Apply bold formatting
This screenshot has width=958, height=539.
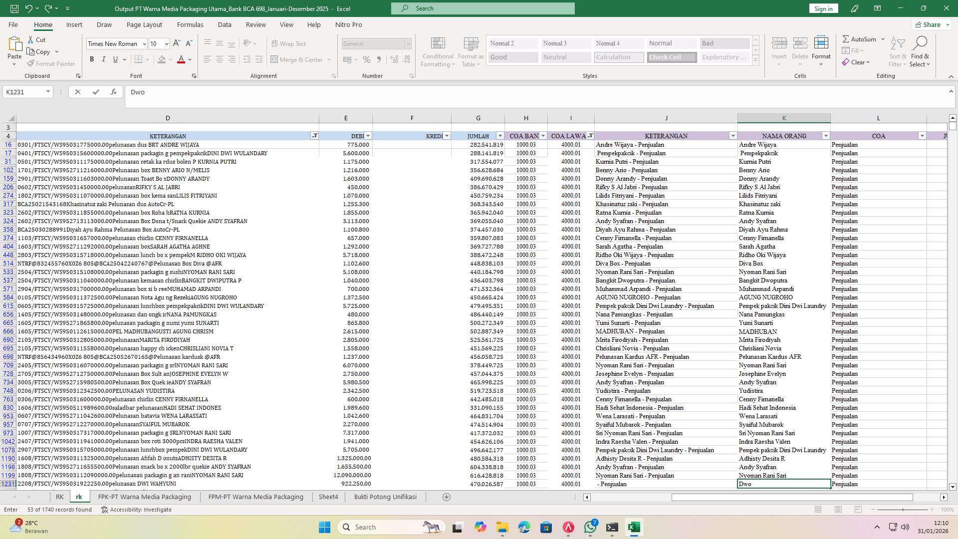[x=92, y=59]
